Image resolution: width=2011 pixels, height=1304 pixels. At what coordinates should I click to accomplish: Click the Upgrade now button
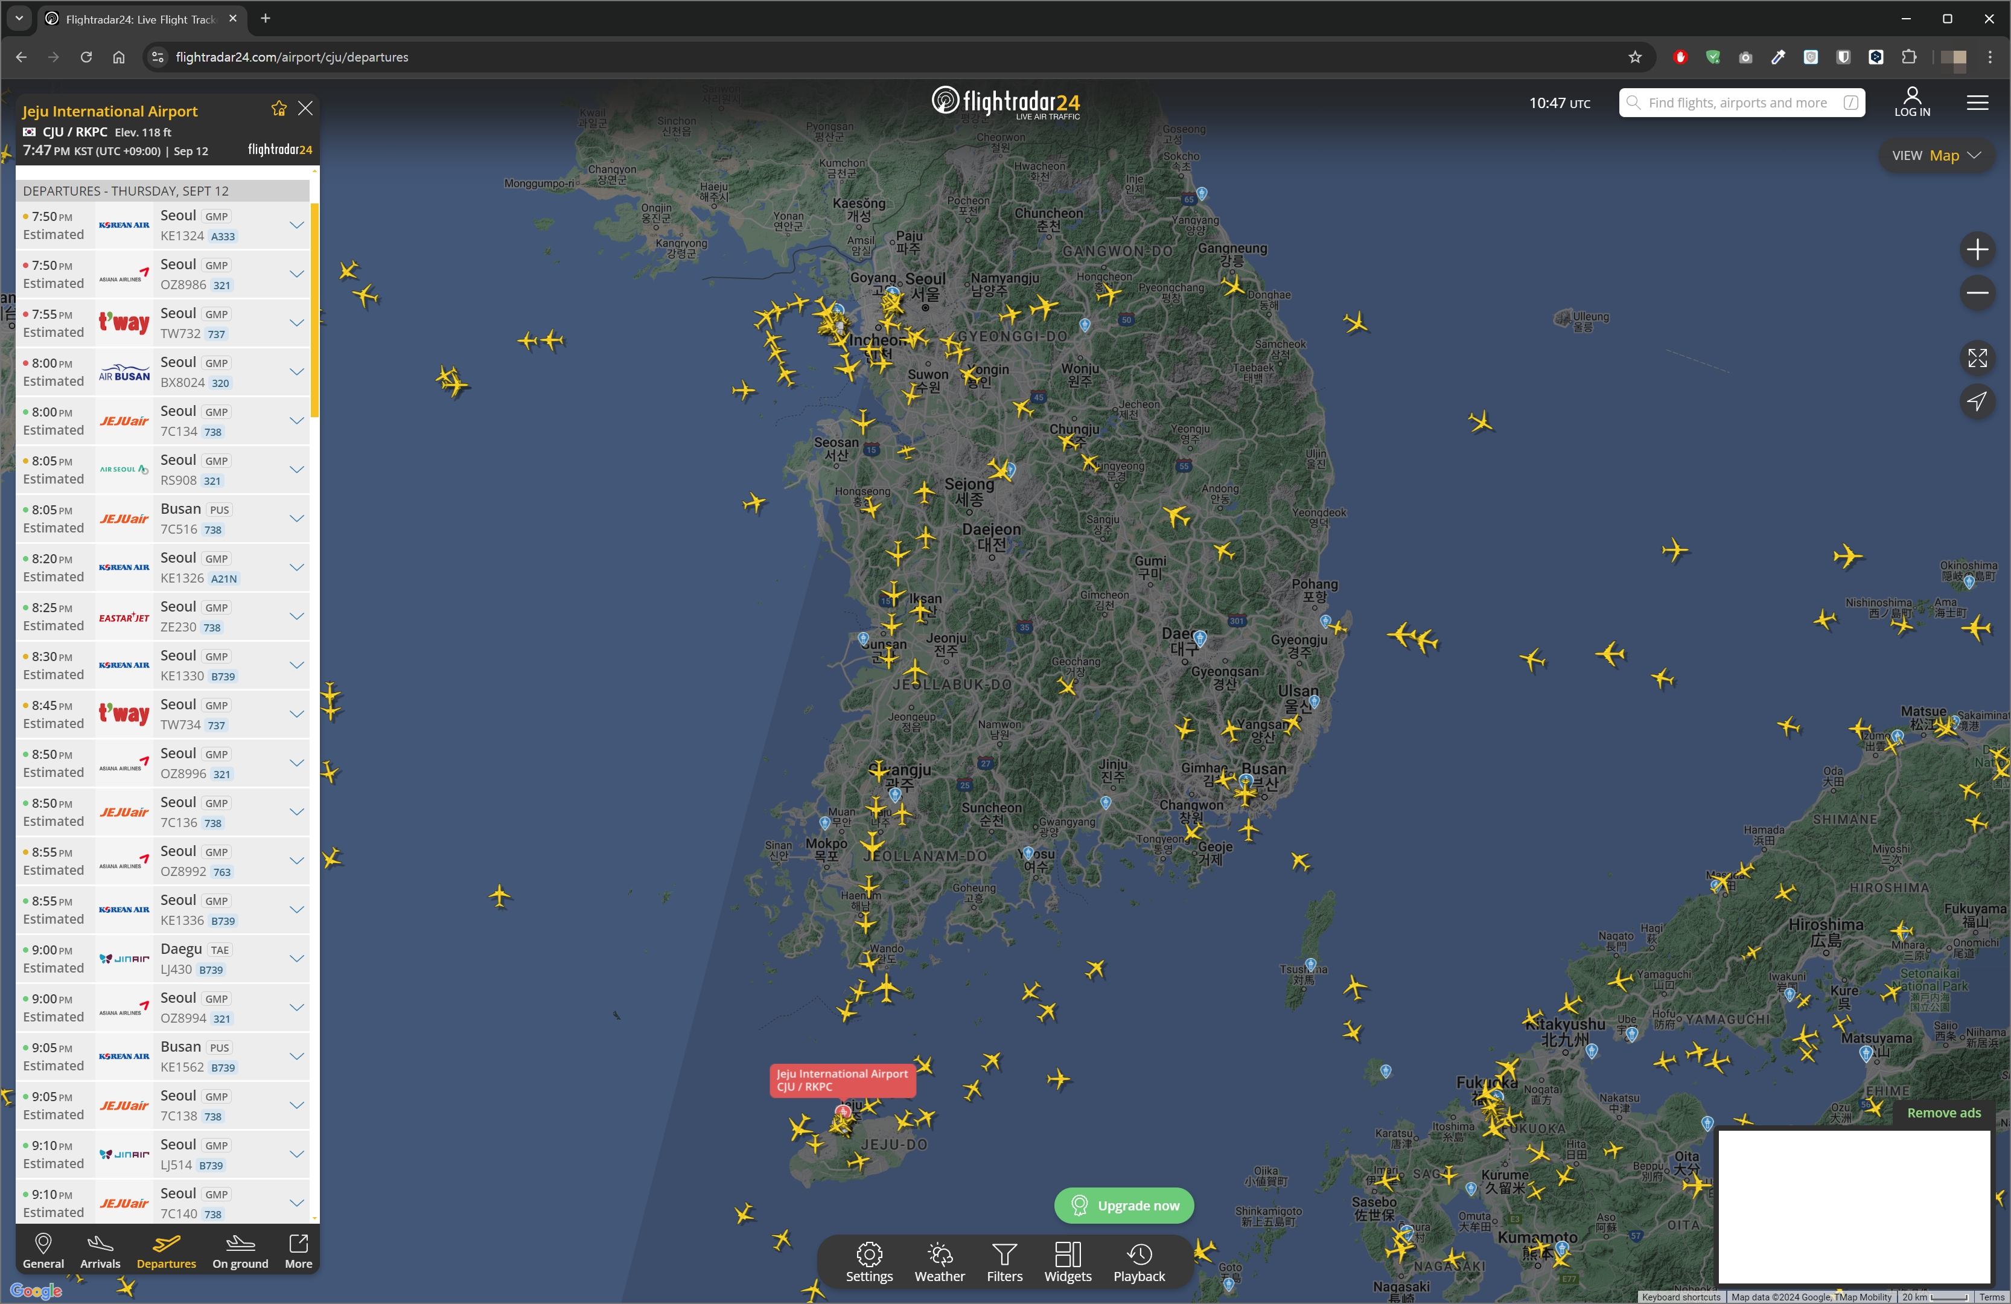[1123, 1205]
